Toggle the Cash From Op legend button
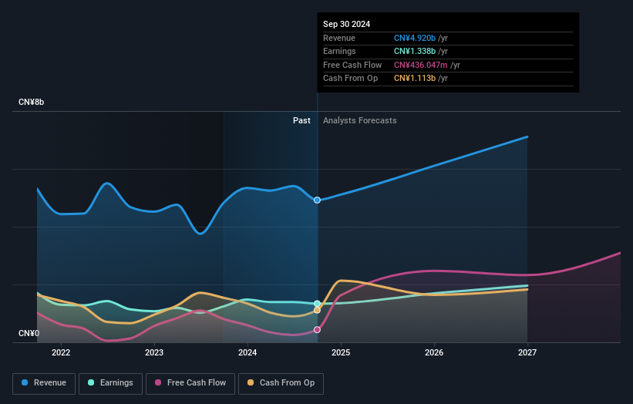The height and width of the screenshot is (404, 633). [x=281, y=383]
